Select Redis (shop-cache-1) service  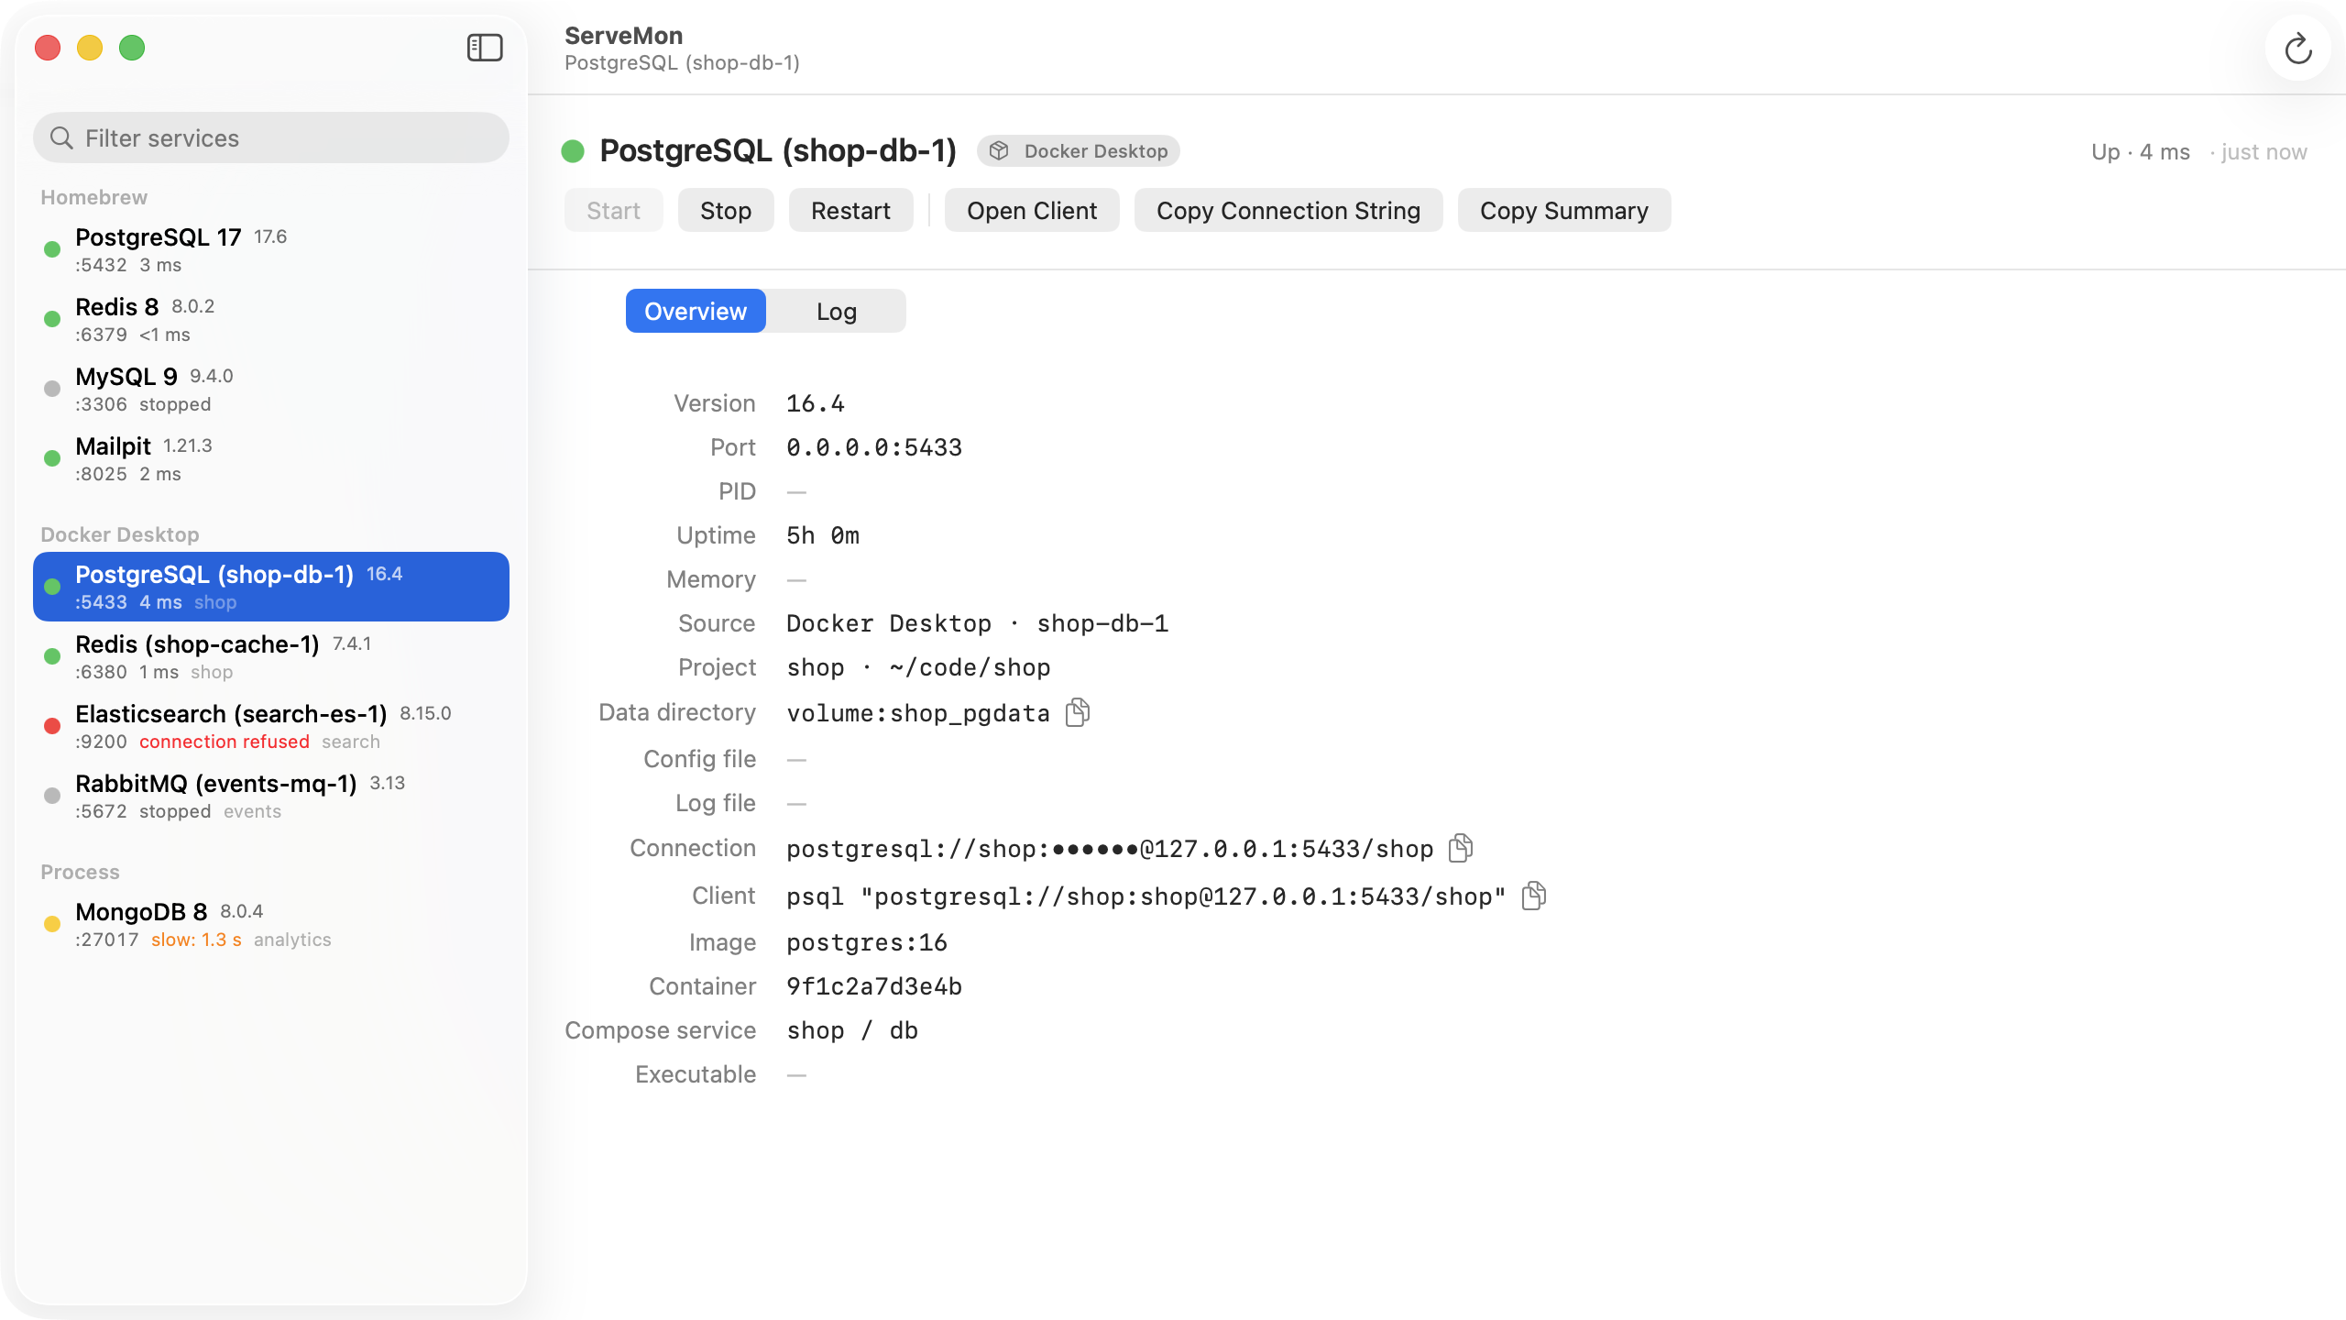(271, 656)
